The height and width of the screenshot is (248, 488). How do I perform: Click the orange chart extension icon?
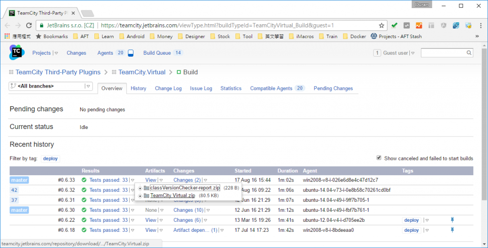click(x=419, y=26)
